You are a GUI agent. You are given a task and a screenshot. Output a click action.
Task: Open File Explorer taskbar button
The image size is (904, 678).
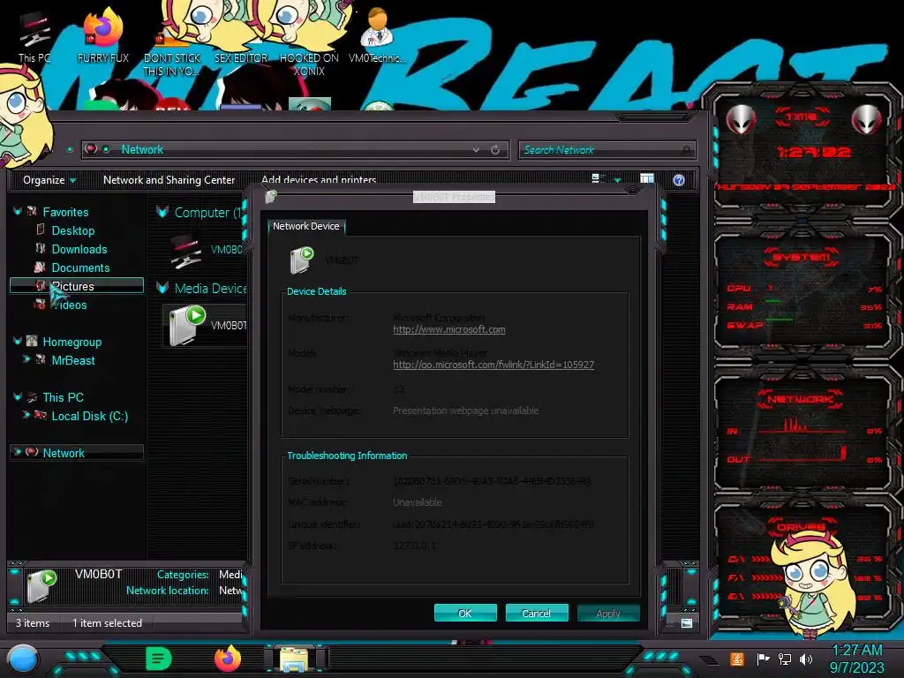pos(294,659)
